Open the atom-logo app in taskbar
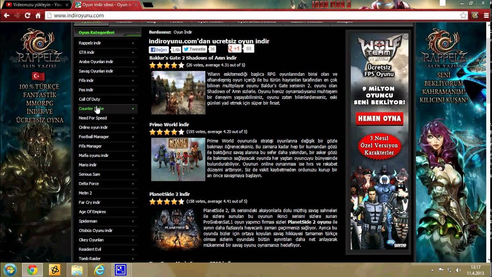The image size is (492, 277). 55,270
